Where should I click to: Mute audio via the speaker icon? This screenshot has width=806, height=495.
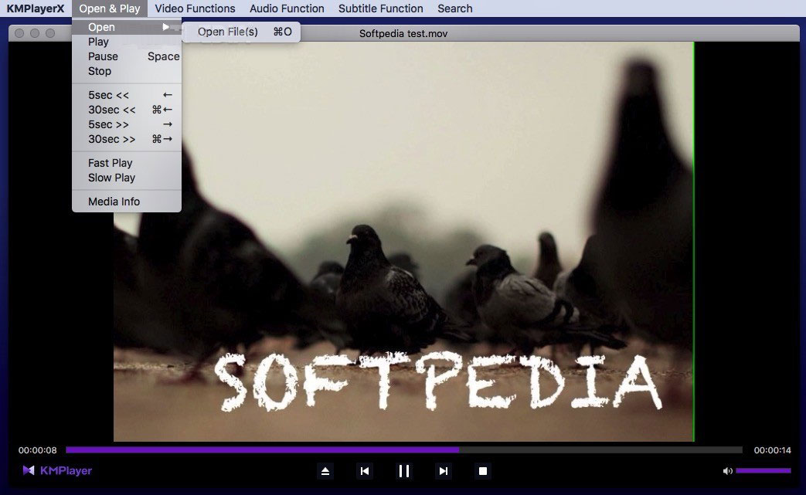727,471
